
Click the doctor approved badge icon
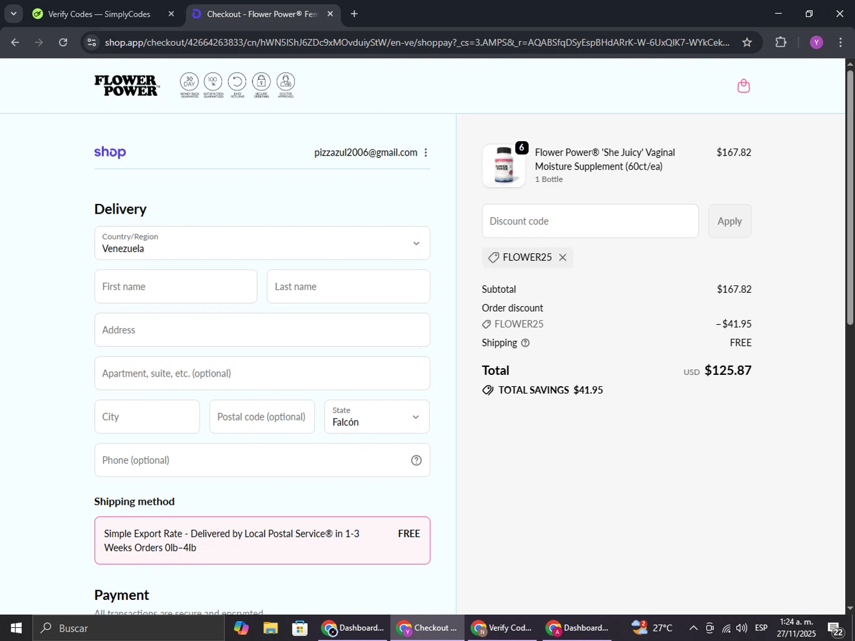[x=286, y=85]
